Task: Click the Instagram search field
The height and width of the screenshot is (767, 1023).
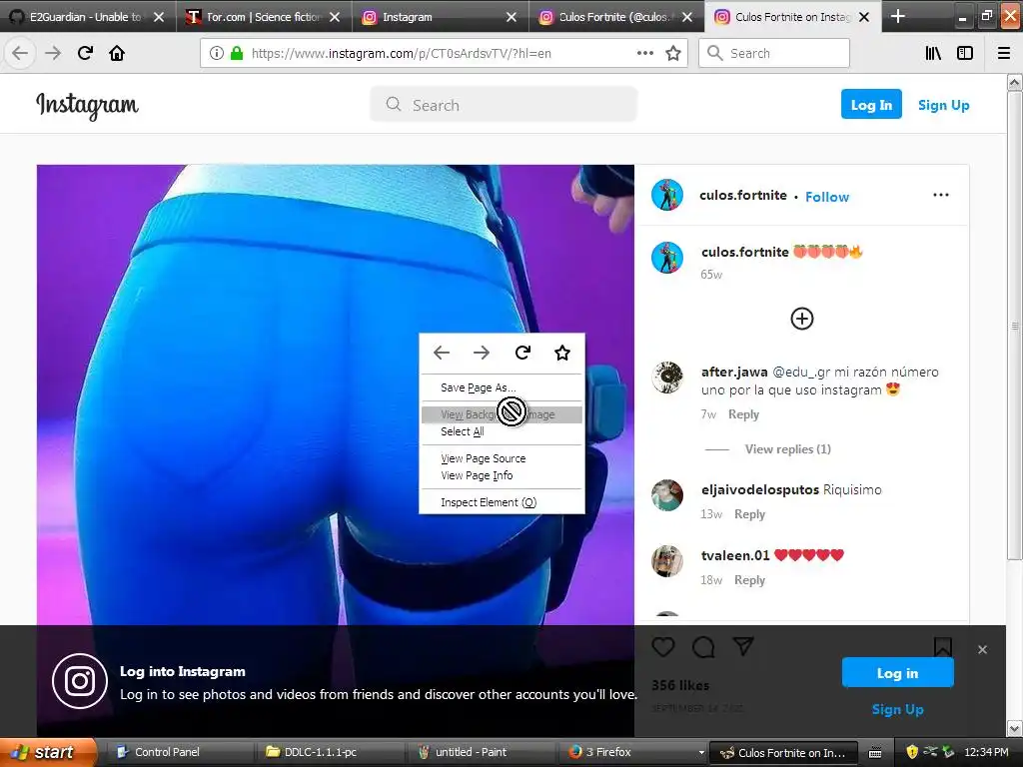Action: click(x=504, y=104)
